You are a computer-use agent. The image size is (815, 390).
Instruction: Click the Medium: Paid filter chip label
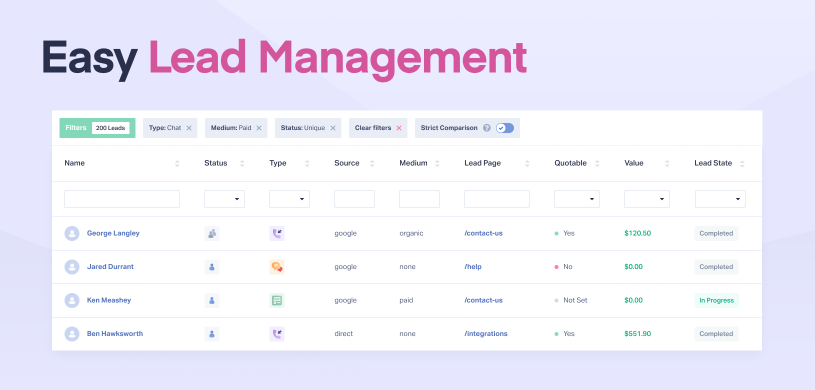(x=231, y=128)
